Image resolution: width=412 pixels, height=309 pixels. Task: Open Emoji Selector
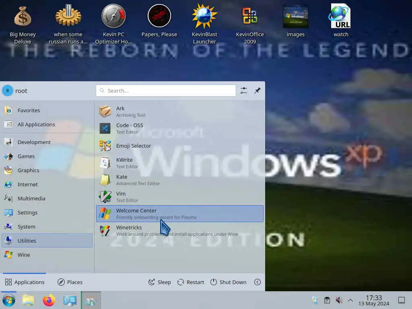pyautogui.click(x=180, y=146)
